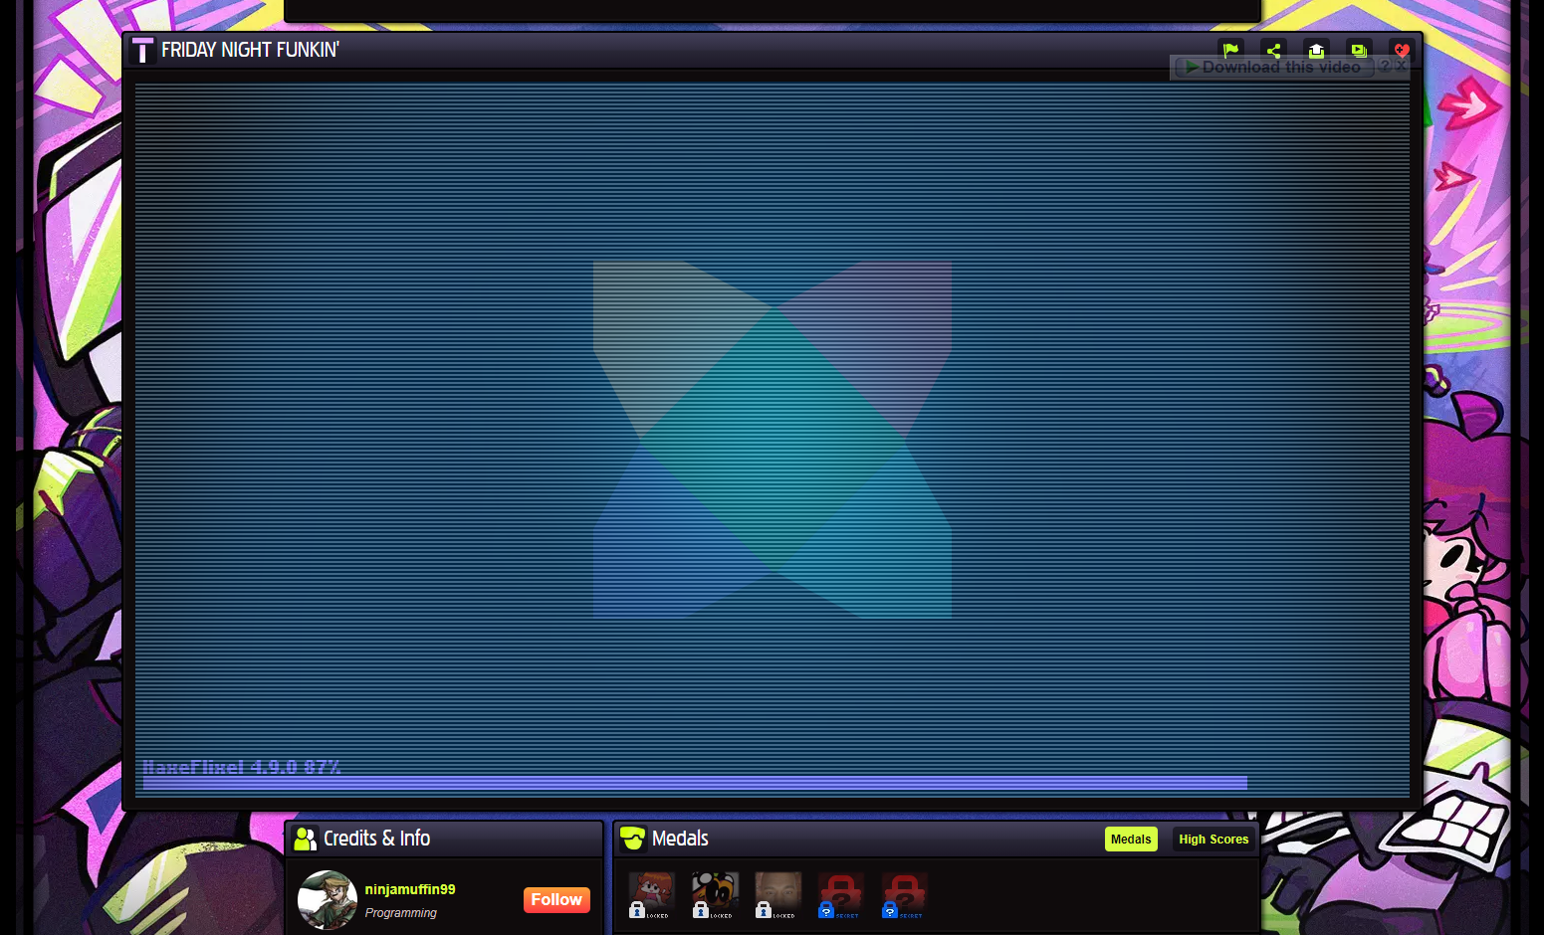Report this game with the flag icon
Screen dimensions: 1544x935
[1231, 50]
